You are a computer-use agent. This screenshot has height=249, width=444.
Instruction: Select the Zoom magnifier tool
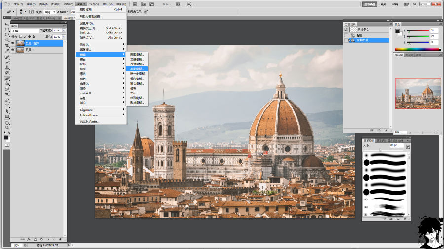coord(7,127)
